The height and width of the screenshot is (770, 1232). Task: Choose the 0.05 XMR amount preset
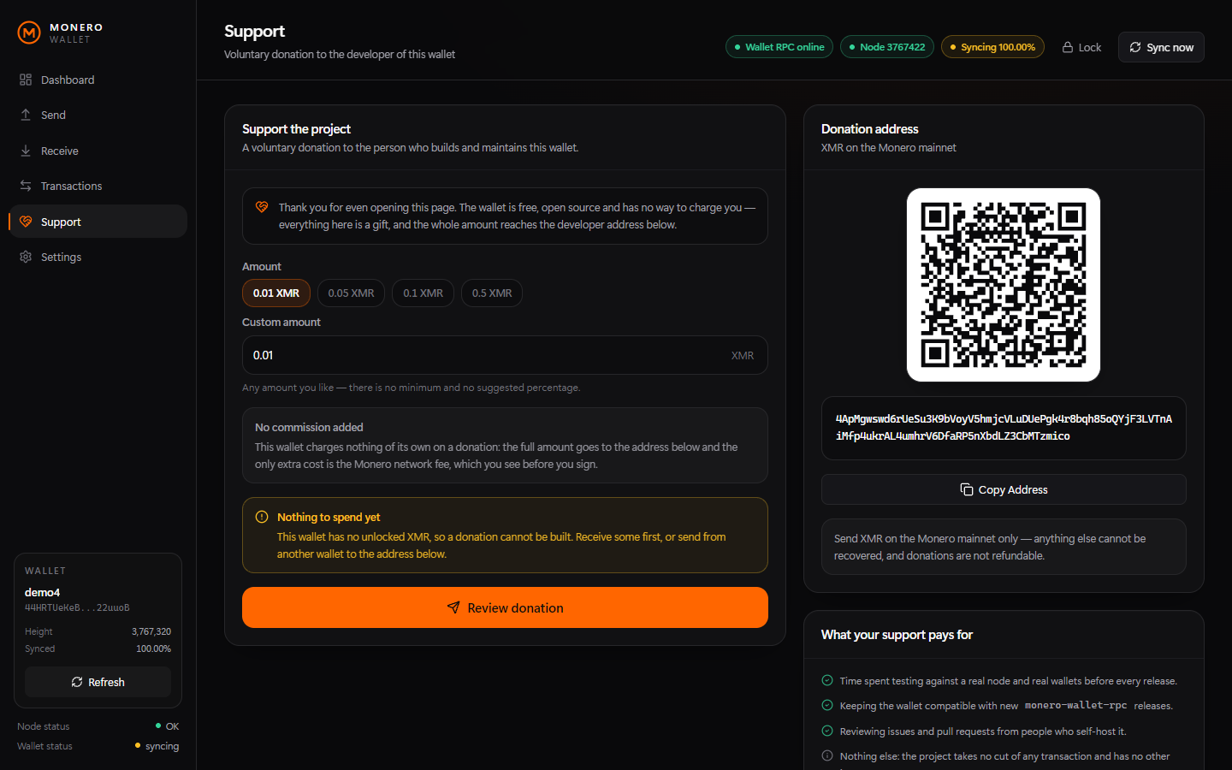tap(351, 293)
